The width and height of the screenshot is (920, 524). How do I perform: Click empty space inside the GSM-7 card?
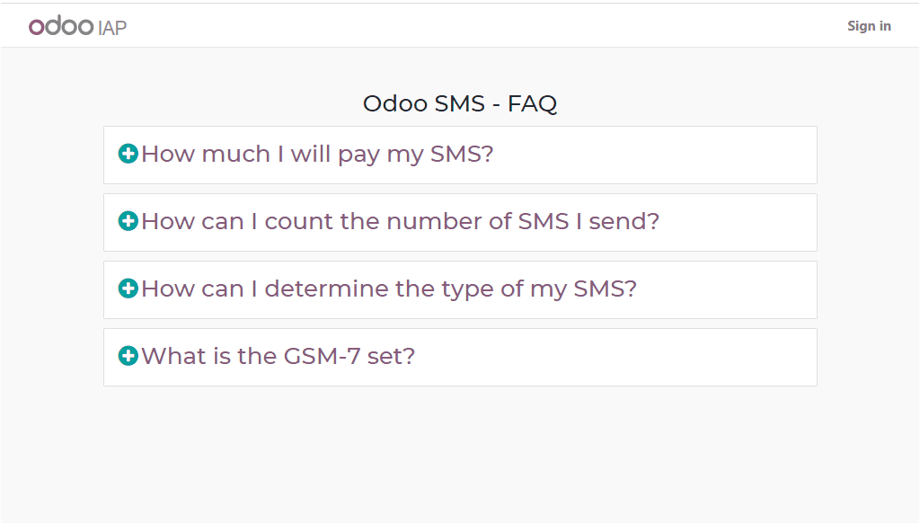click(x=616, y=358)
